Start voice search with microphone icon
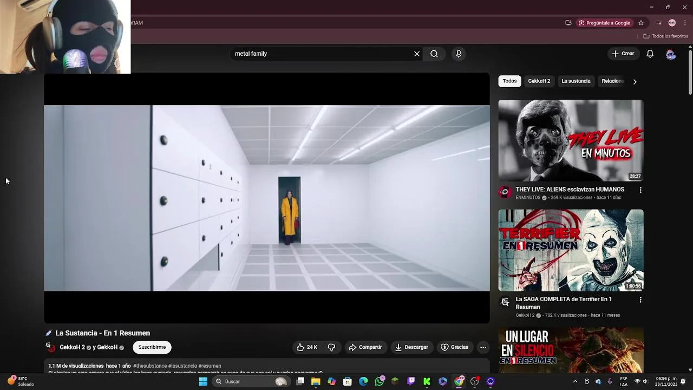 [459, 54]
